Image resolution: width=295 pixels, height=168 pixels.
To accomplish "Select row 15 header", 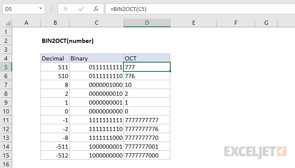I will (x=6, y=155).
